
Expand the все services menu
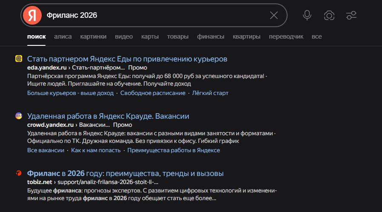point(316,36)
